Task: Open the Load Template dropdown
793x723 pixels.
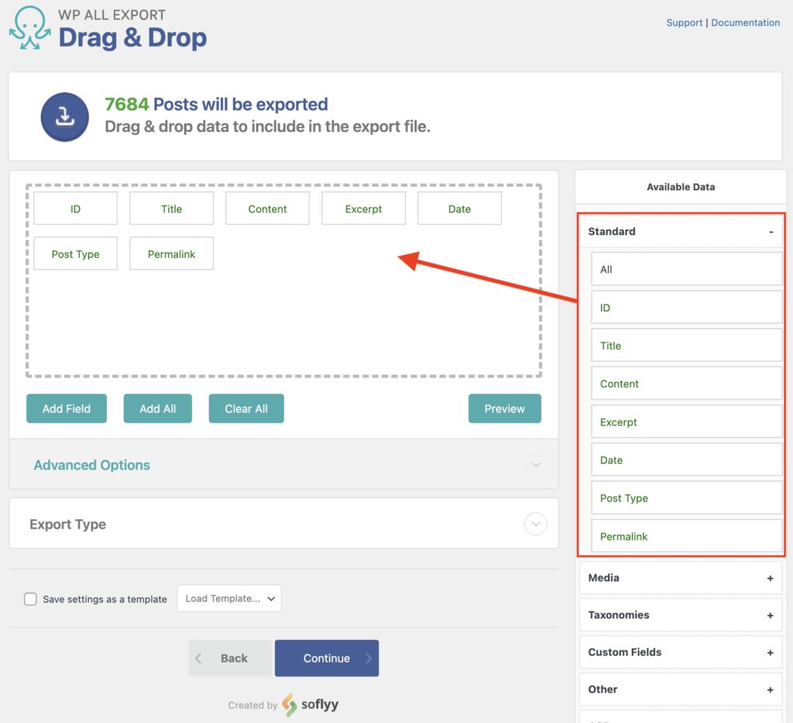Action: pos(228,598)
